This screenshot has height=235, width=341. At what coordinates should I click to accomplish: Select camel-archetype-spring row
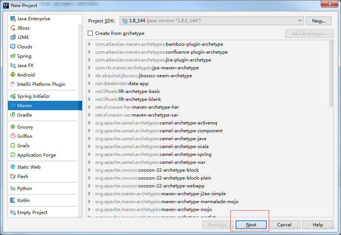tap(208, 154)
